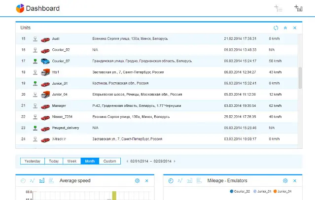Select the Today period tab
The image size is (315, 200).
[54, 161]
